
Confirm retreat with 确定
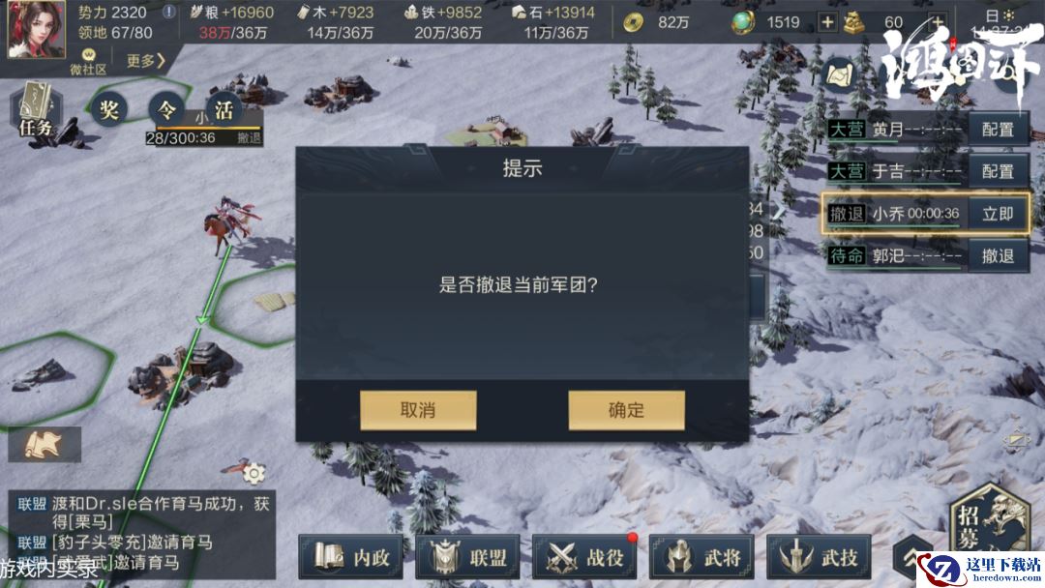click(626, 409)
